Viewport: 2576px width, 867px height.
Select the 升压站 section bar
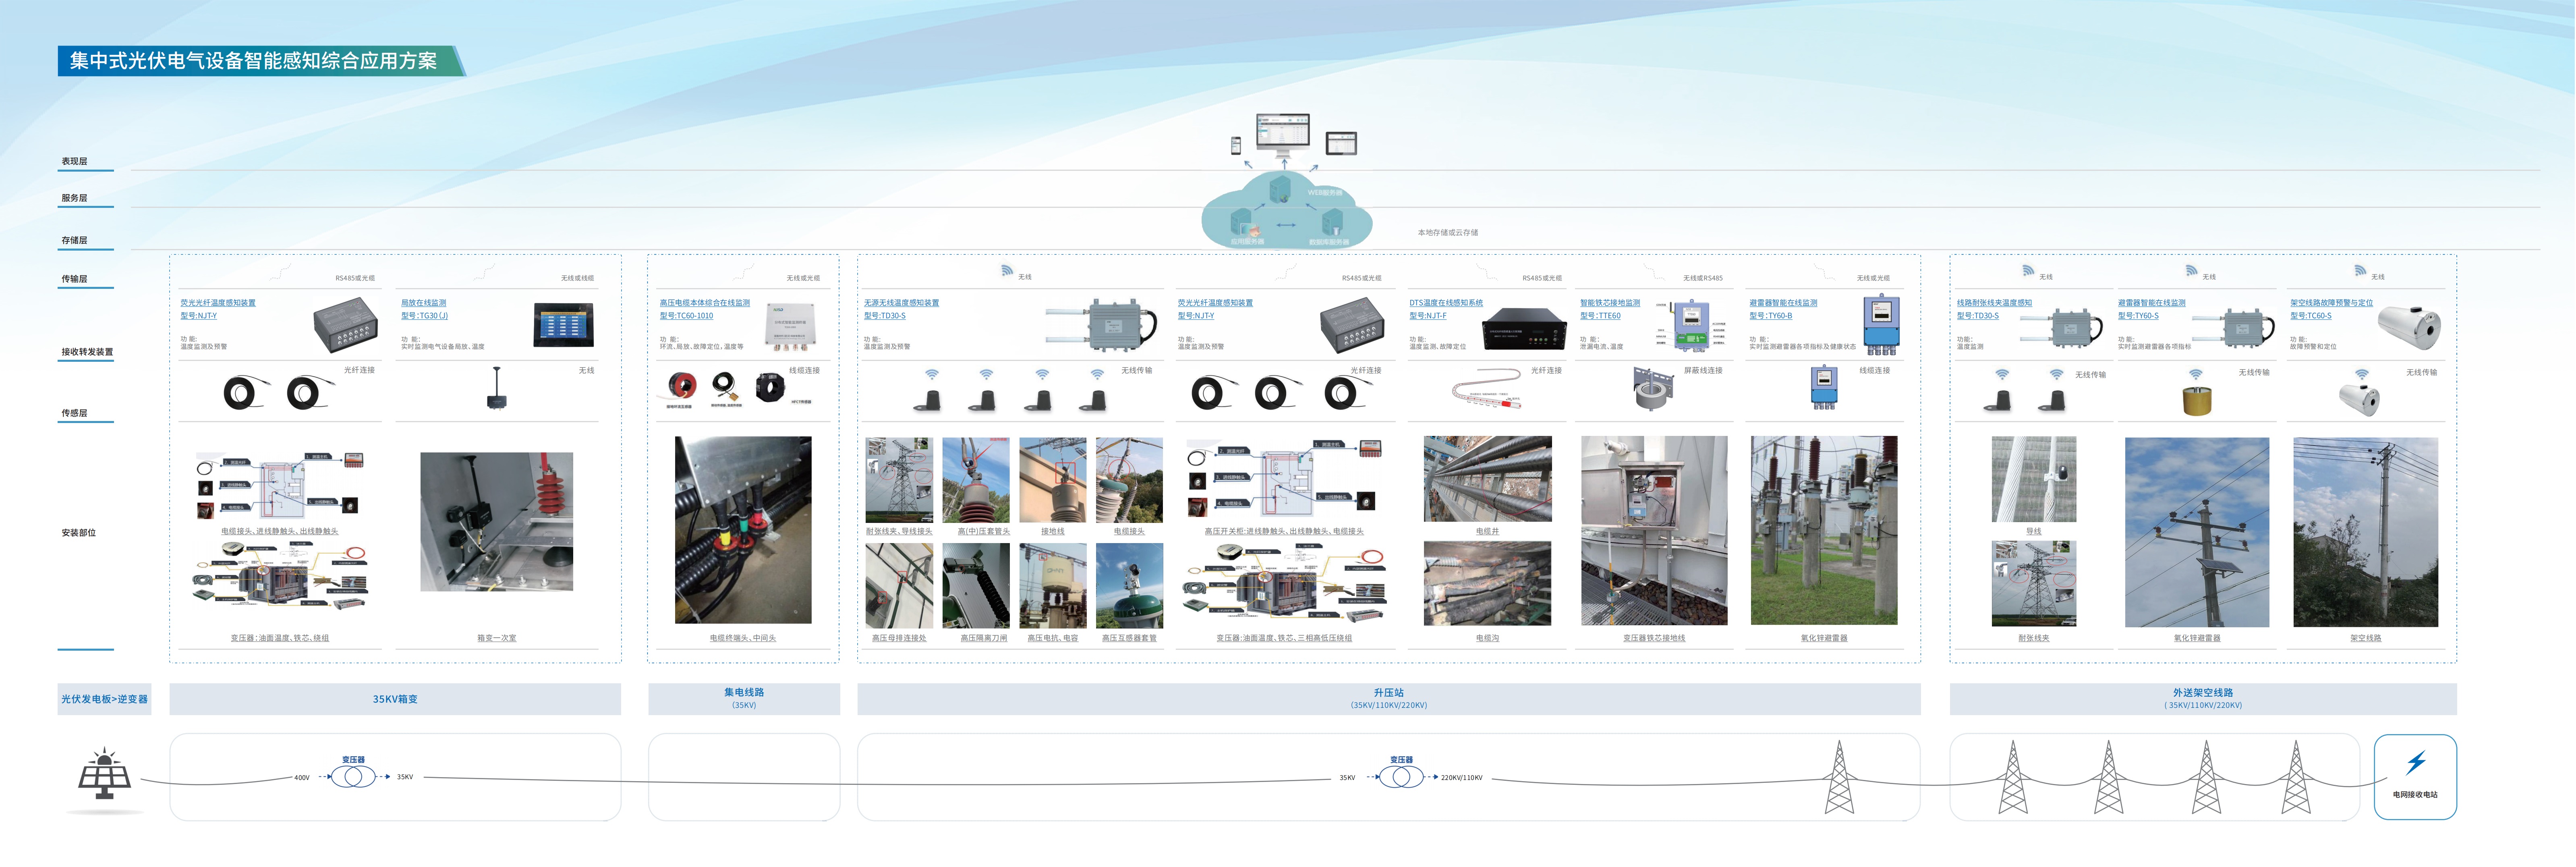(1389, 699)
